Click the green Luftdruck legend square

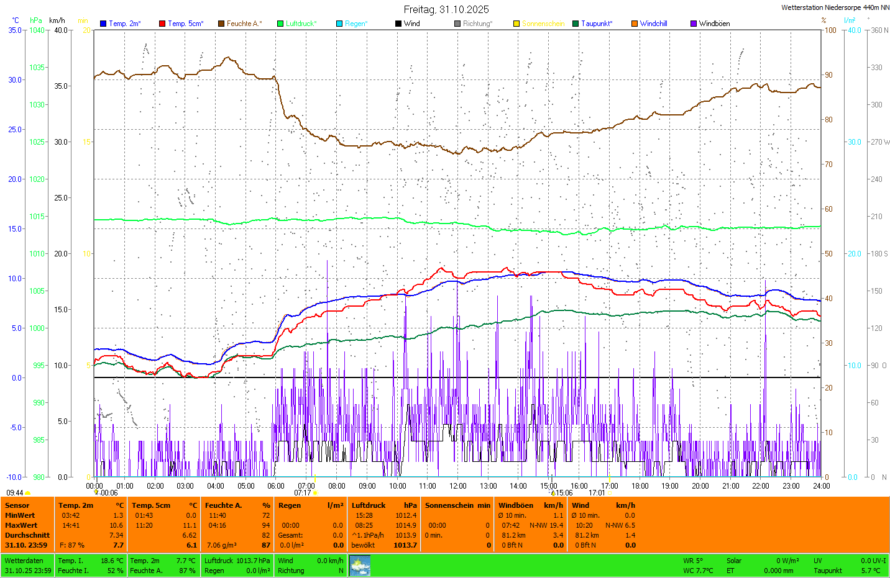click(280, 24)
